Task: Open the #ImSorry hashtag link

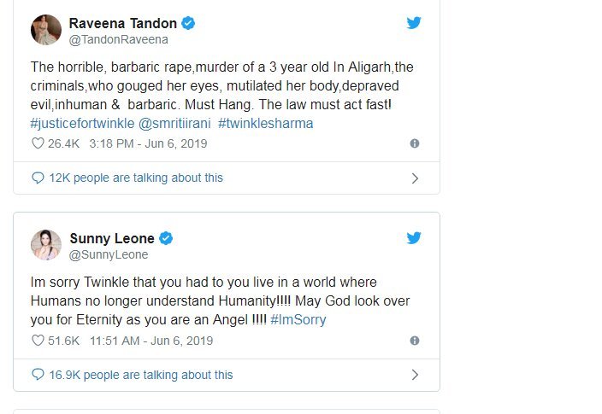Action: 298,320
